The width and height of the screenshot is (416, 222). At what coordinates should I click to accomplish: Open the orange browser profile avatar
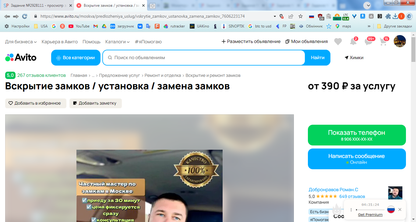tap(401, 16)
